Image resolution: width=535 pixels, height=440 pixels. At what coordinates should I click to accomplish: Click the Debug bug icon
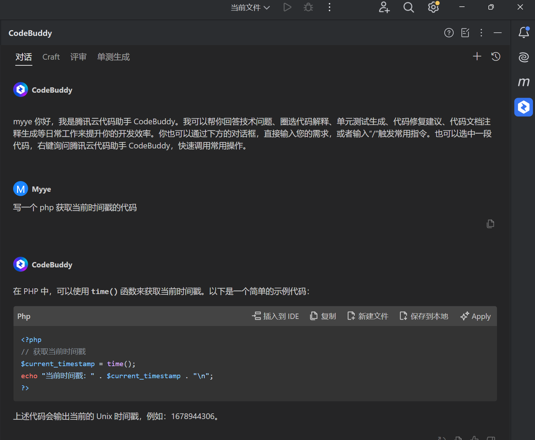(x=308, y=7)
